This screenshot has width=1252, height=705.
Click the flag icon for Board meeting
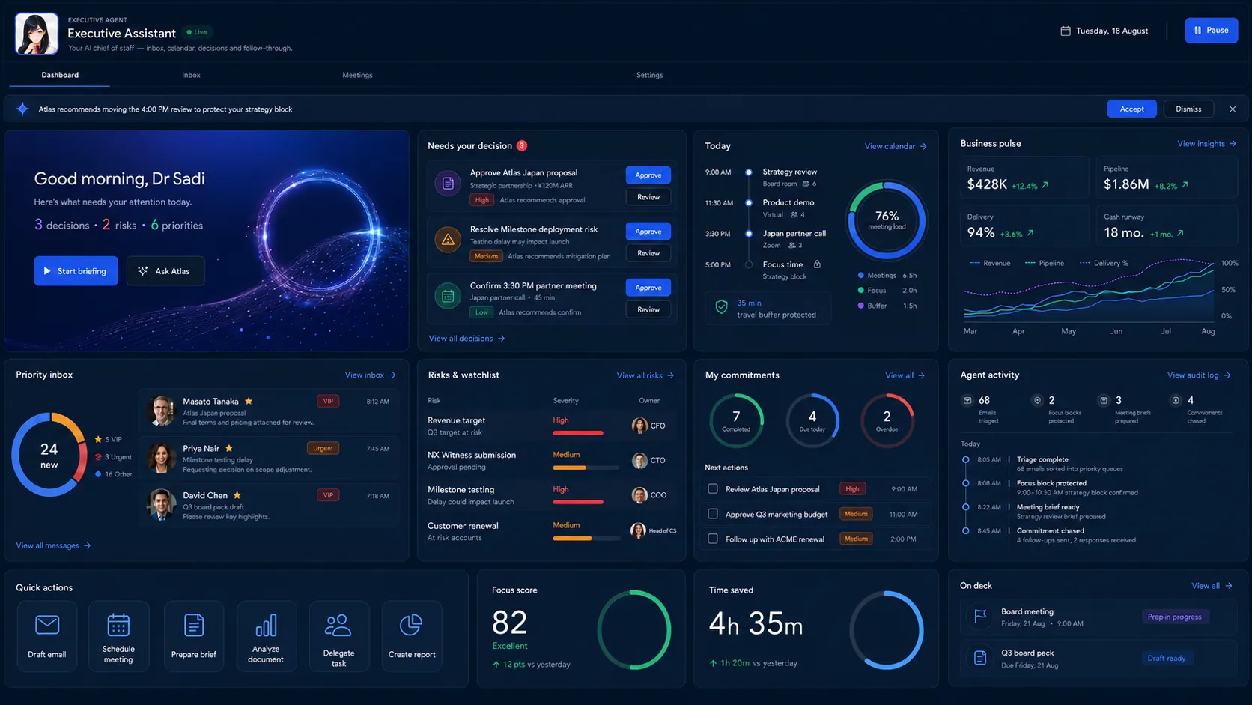coord(980,616)
